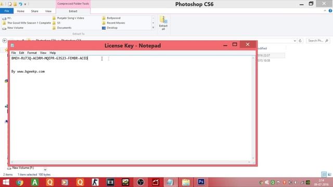Click the license key text line in Notepad
This screenshot has height=187, width=333.
coord(49,58)
